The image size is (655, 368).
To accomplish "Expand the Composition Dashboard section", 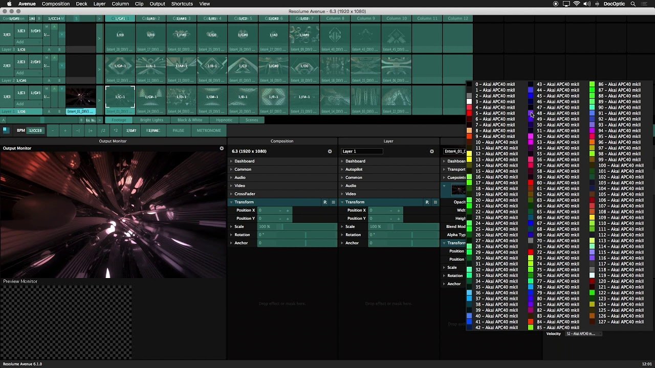I will point(244,161).
